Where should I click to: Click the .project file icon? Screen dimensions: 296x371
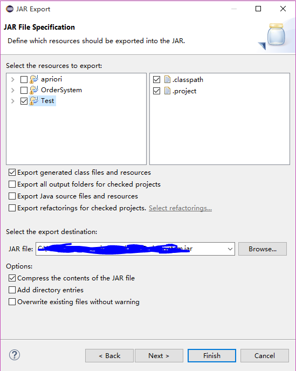[167, 91]
